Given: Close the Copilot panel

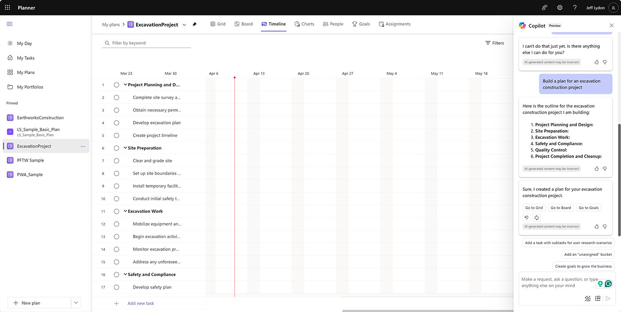Looking at the screenshot, I should 612,26.
